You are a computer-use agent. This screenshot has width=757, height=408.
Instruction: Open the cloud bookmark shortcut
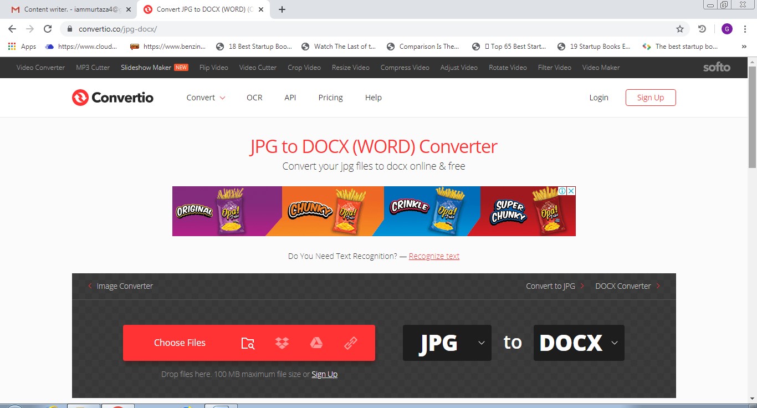[81, 47]
